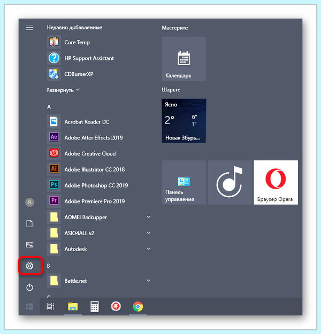Image resolution: width=321 pixels, height=334 pixels.
Task: Open Панель управления tile
Action: (184, 183)
